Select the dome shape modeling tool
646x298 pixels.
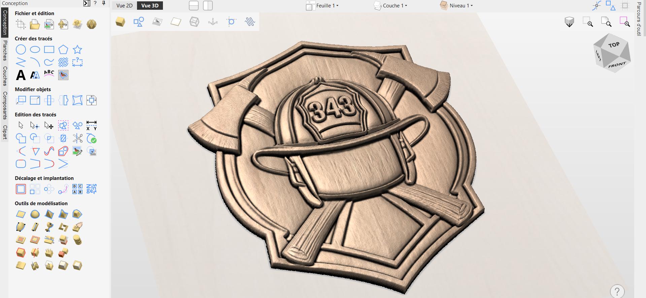pos(35,214)
